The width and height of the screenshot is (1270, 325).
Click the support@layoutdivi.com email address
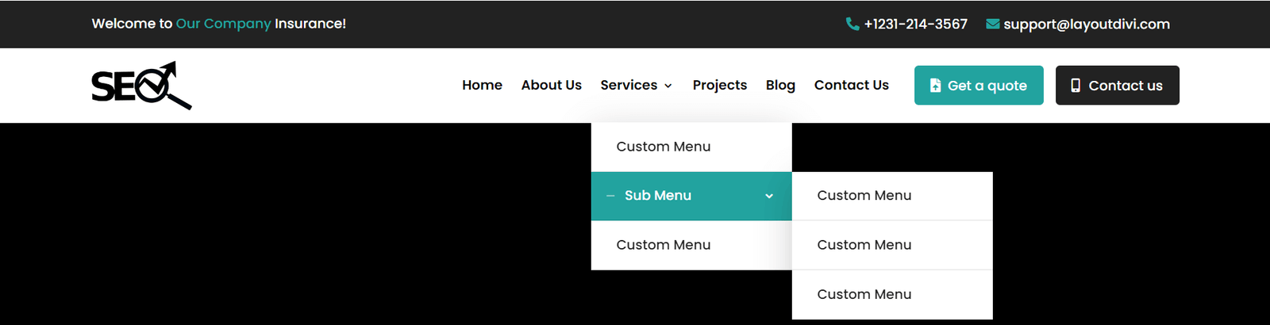[x=1087, y=24]
